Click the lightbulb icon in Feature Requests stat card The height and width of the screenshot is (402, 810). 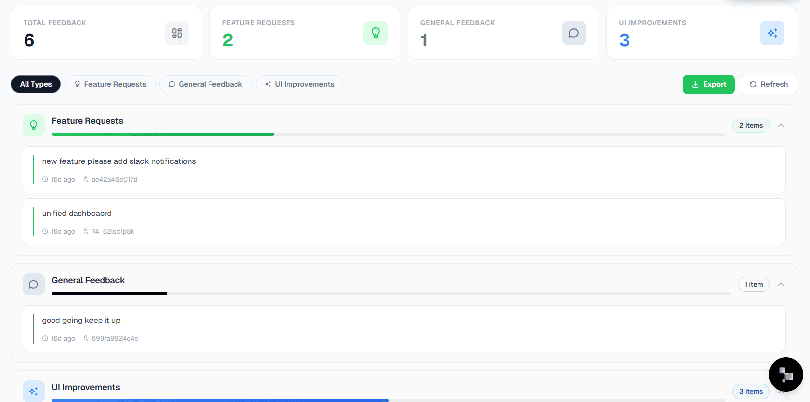[375, 33]
